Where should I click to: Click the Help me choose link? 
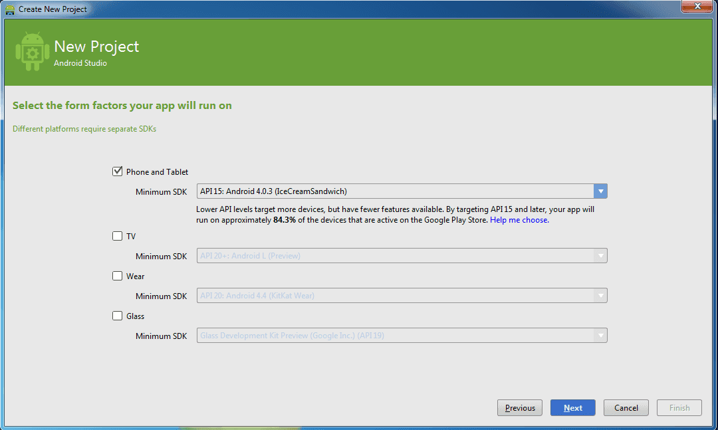519,220
